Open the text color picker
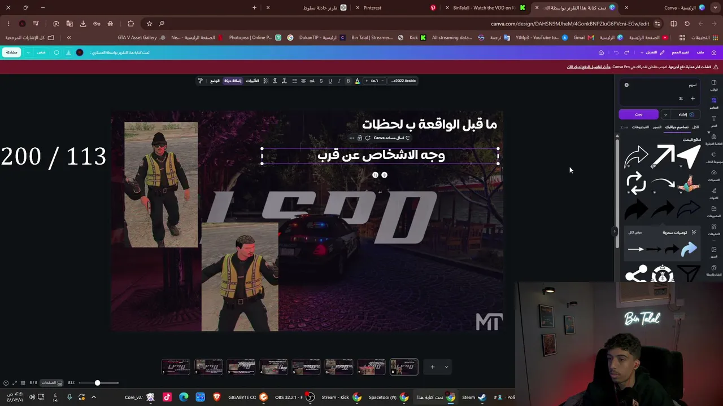The image size is (723, 406). pos(357,81)
